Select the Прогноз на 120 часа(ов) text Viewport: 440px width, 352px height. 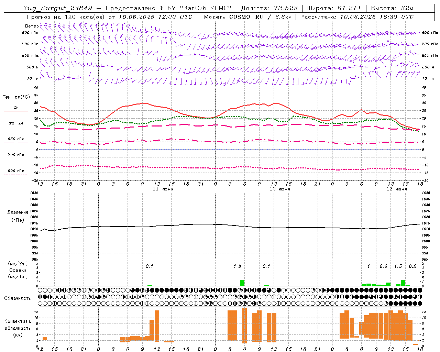point(66,17)
